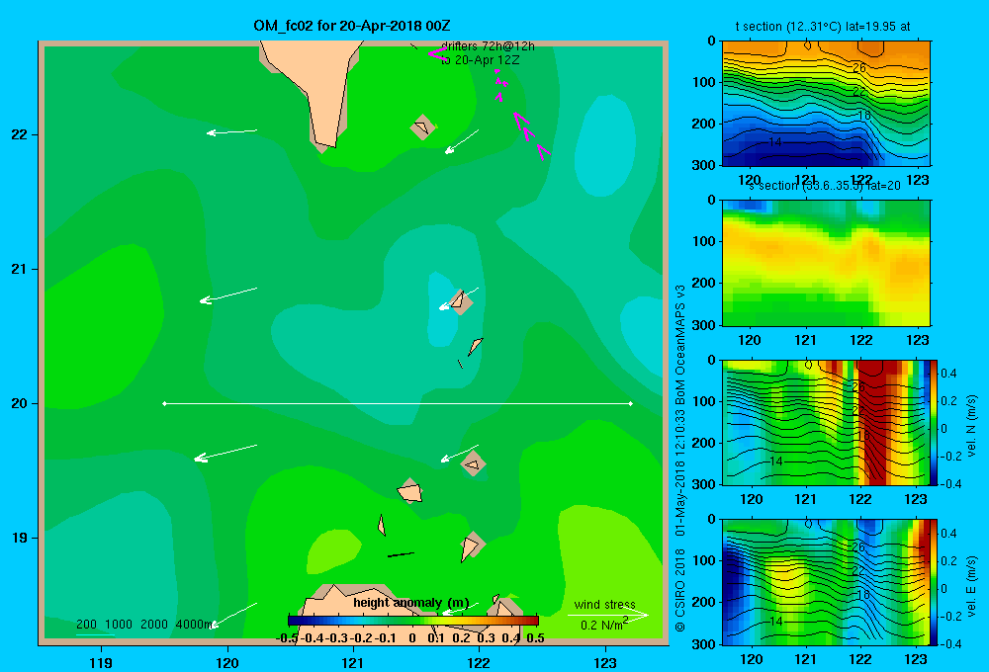Click the west endpoint of the latitude 20 section line

(164, 403)
